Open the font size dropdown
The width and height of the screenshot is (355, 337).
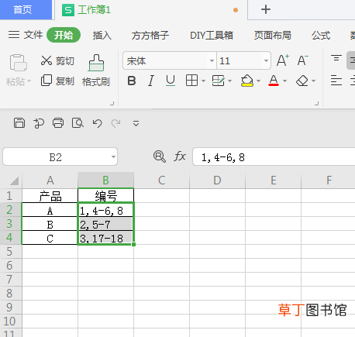266,61
